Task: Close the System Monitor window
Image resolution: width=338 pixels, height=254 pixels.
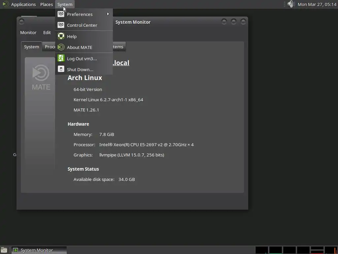Action: click(x=243, y=21)
